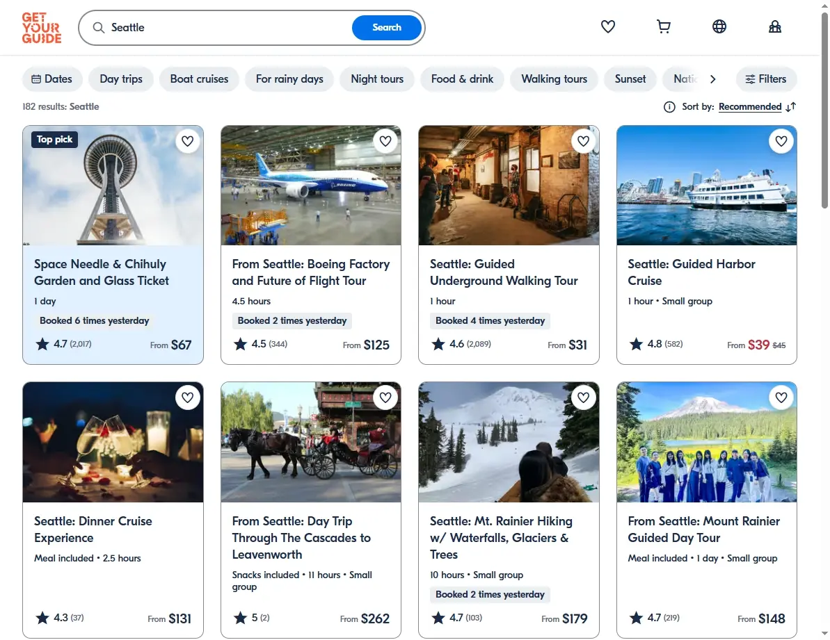Viewport: 830px width, 640px height.
Task: Click the sort order arrows icon
Action: pos(791,107)
